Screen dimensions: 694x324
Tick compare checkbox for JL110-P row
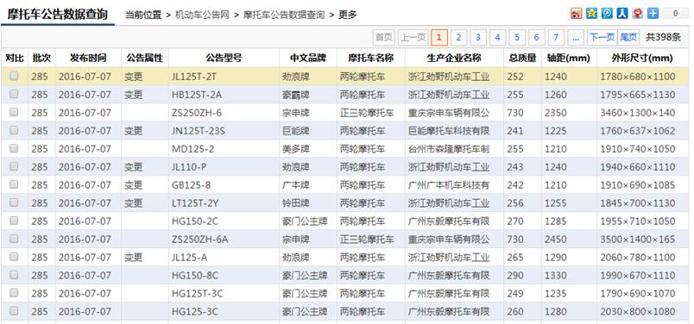(x=14, y=166)
